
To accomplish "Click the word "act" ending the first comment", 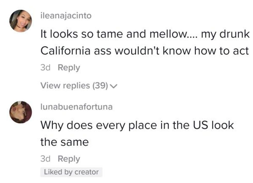I will (x=241, y=51).
